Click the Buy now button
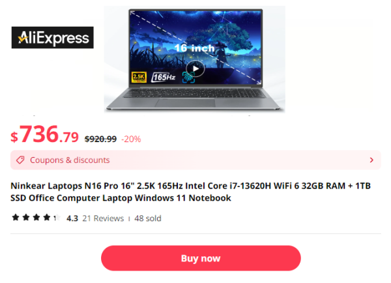Image resolution: width=391 pixels, height=283 pixels. click(x=201, y=258)
